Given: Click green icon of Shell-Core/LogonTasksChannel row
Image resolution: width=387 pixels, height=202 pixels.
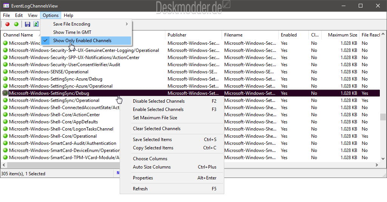Looking at the screenshot, I should pos(5,129).
